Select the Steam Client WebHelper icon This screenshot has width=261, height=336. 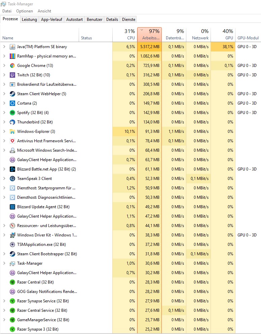pos(12,94)
